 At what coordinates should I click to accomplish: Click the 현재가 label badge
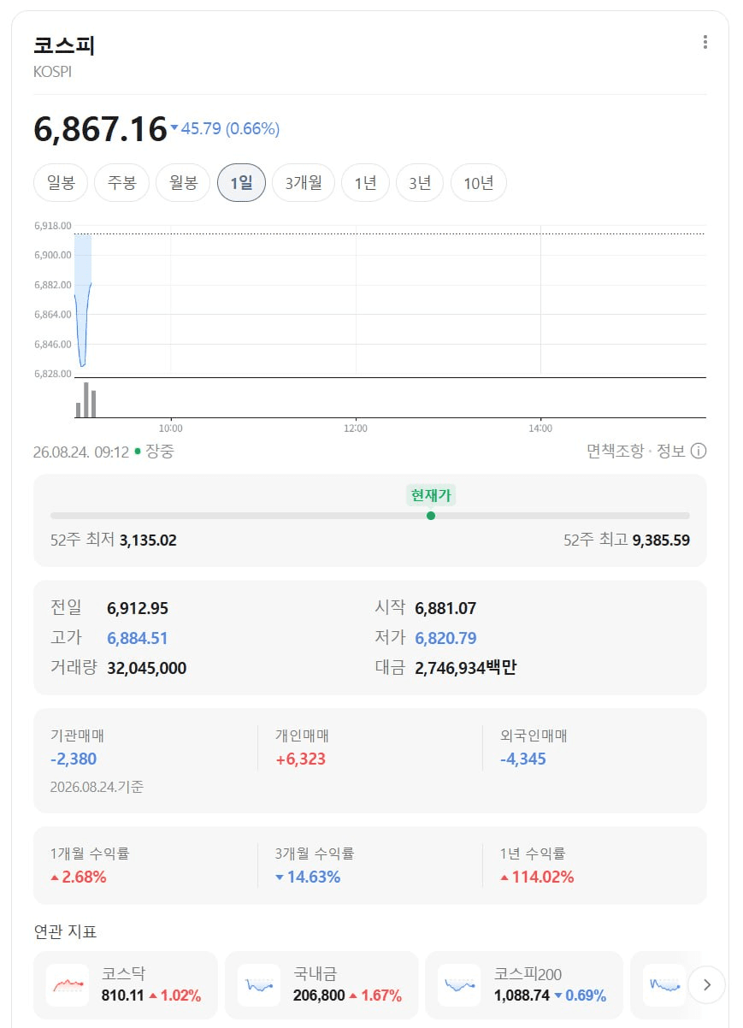[x=430, y=495]
